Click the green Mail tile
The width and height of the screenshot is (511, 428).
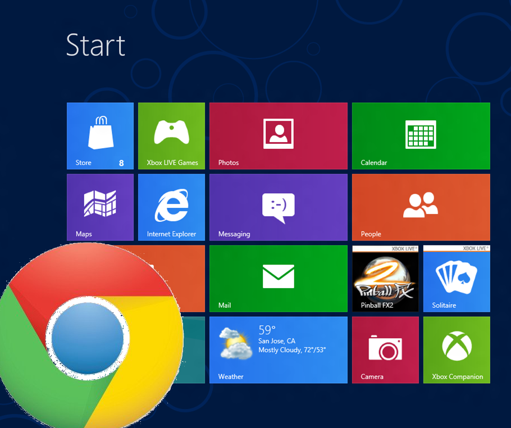point(278,278)
